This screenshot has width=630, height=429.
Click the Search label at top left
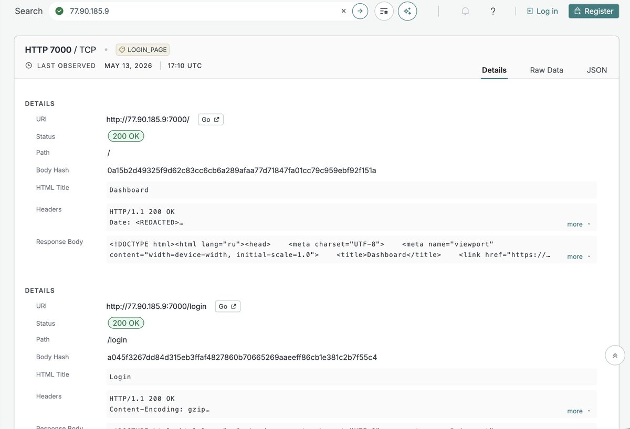pos(29,11)
